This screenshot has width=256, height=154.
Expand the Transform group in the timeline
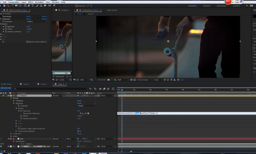point(11,134)
